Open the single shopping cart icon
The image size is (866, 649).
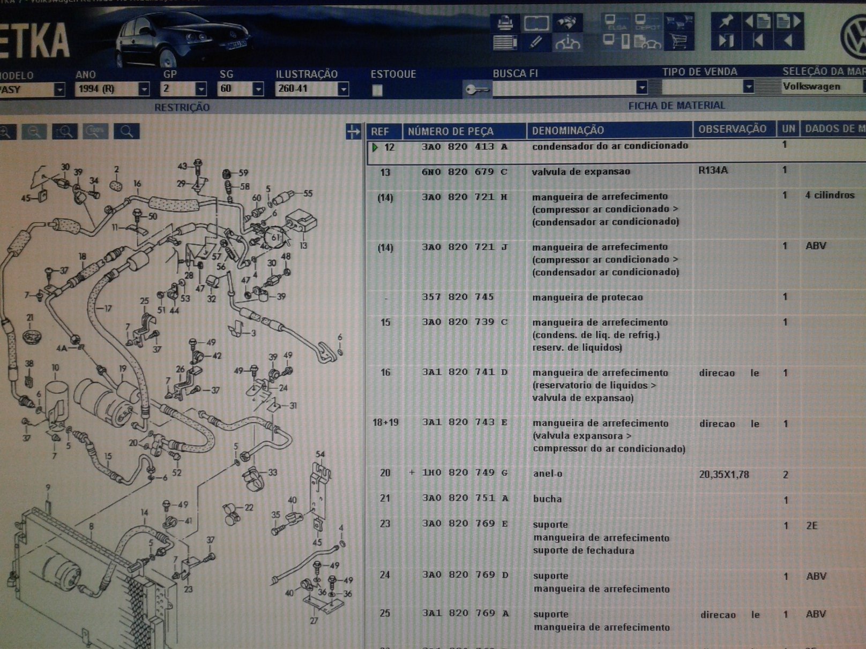(x=678, y=42)
